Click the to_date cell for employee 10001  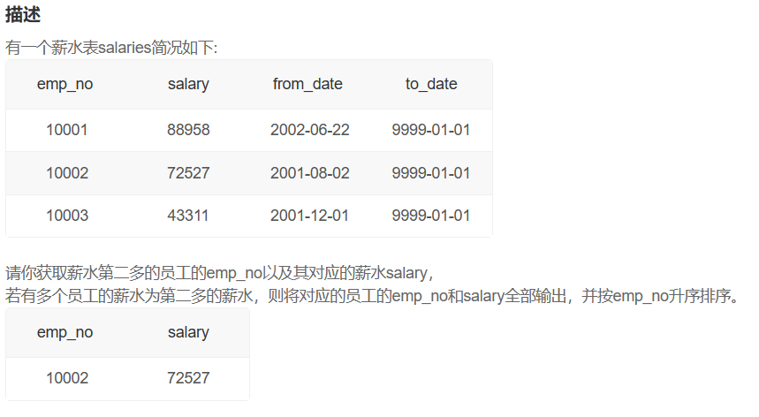431,130
